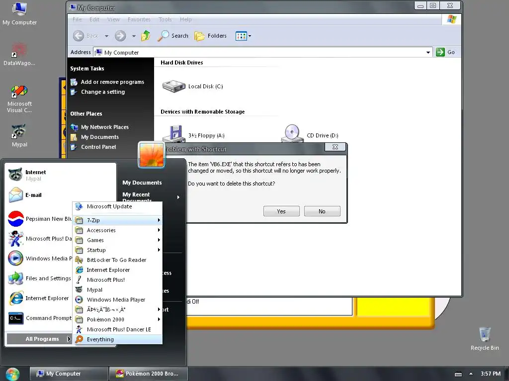The width and height of the screenshot is (509, 381).
Task: Open the Help menu
Action: pos(186,19)
